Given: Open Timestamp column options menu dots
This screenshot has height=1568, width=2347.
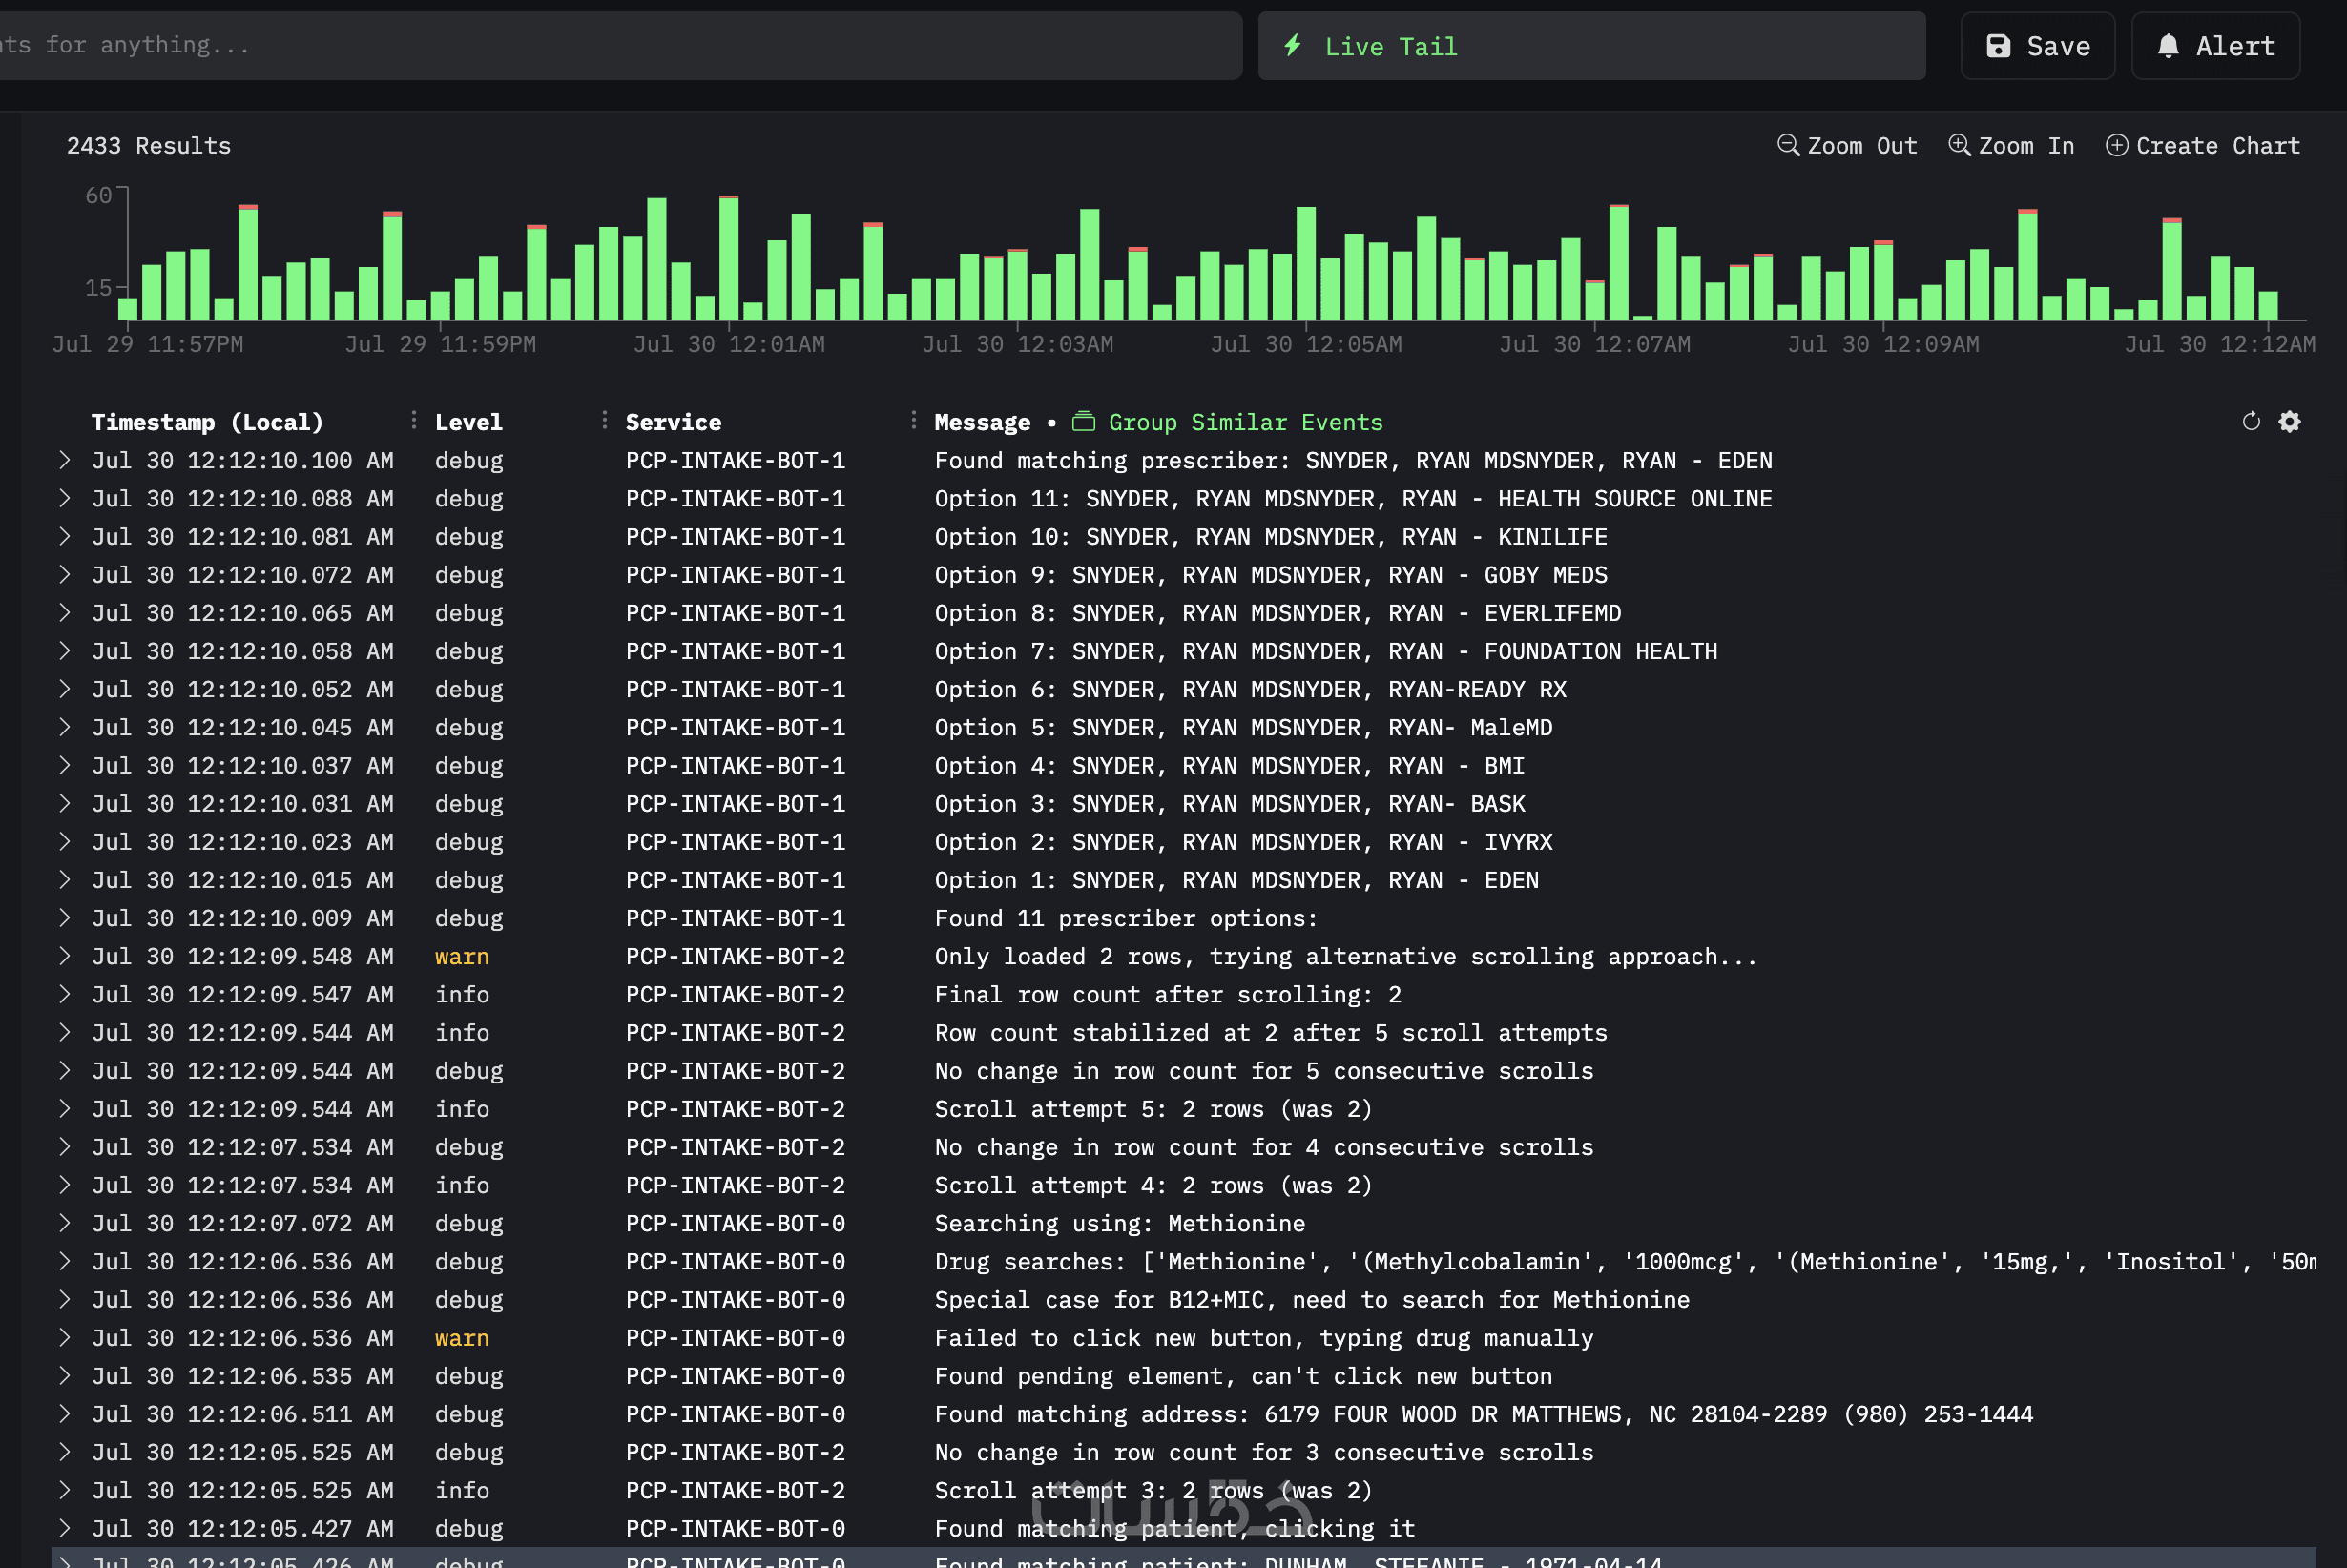Looking at the screenshot, I should (x=413, y=421).
